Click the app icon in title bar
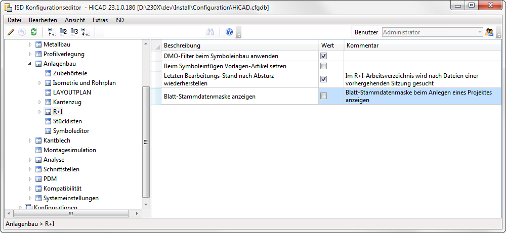 9,8
